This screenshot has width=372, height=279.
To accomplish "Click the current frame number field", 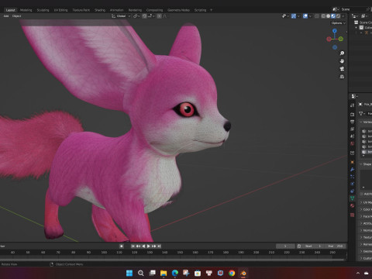I will tap(285, 246).
